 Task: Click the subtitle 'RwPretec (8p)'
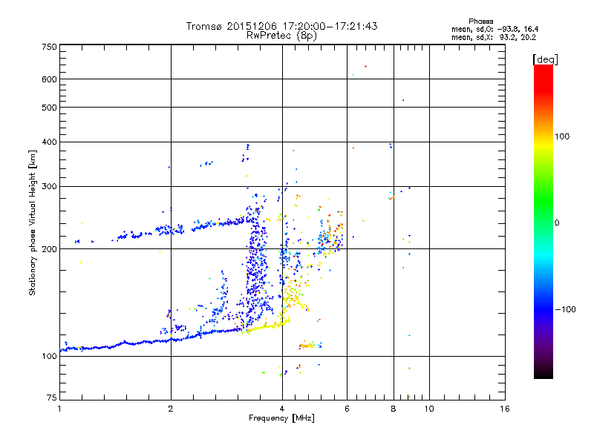(x=281, y=36)
